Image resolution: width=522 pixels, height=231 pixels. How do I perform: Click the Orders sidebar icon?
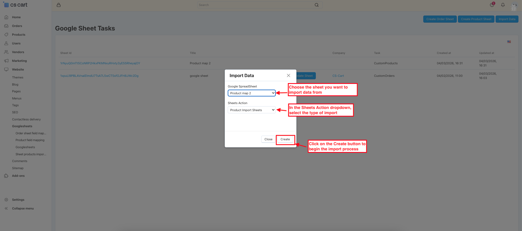click(x=6, y=26)
